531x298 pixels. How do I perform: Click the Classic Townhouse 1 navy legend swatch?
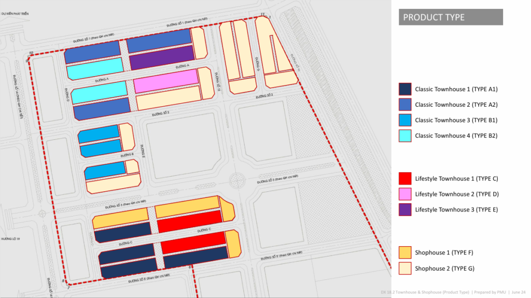pos(405,89)
